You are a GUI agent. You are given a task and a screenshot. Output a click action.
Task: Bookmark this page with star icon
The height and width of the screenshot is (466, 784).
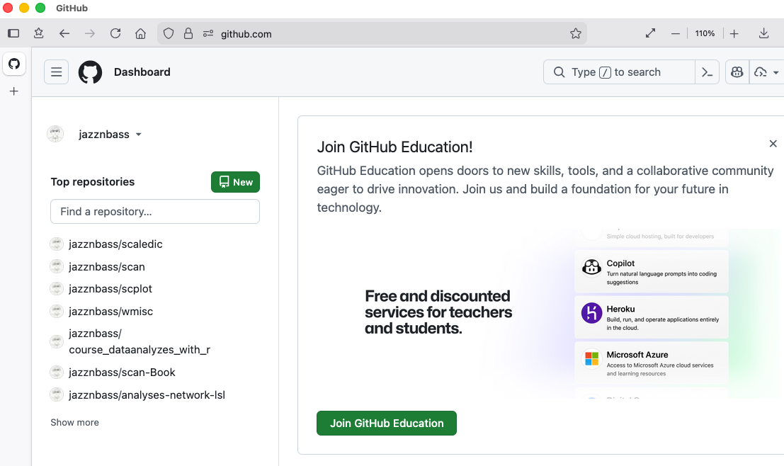tap(575, 33)
